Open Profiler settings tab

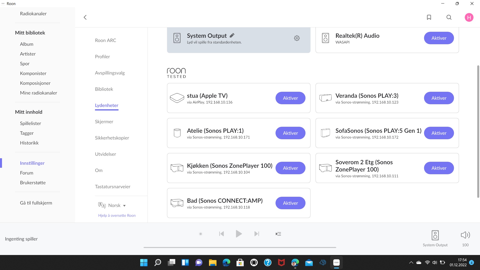(x=102, y=56)
